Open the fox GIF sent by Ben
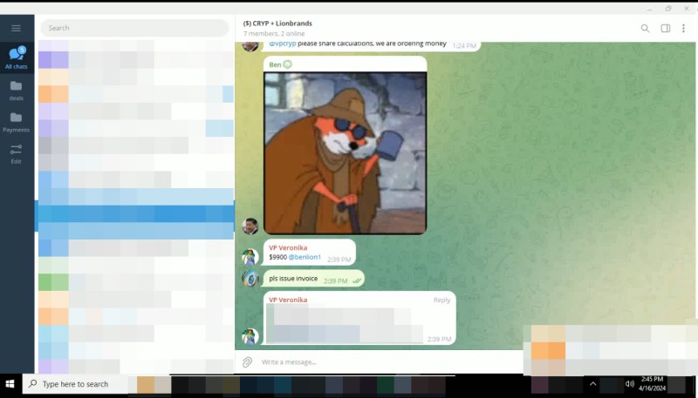This screenshot has width=698, height=398. coord(345,152)
